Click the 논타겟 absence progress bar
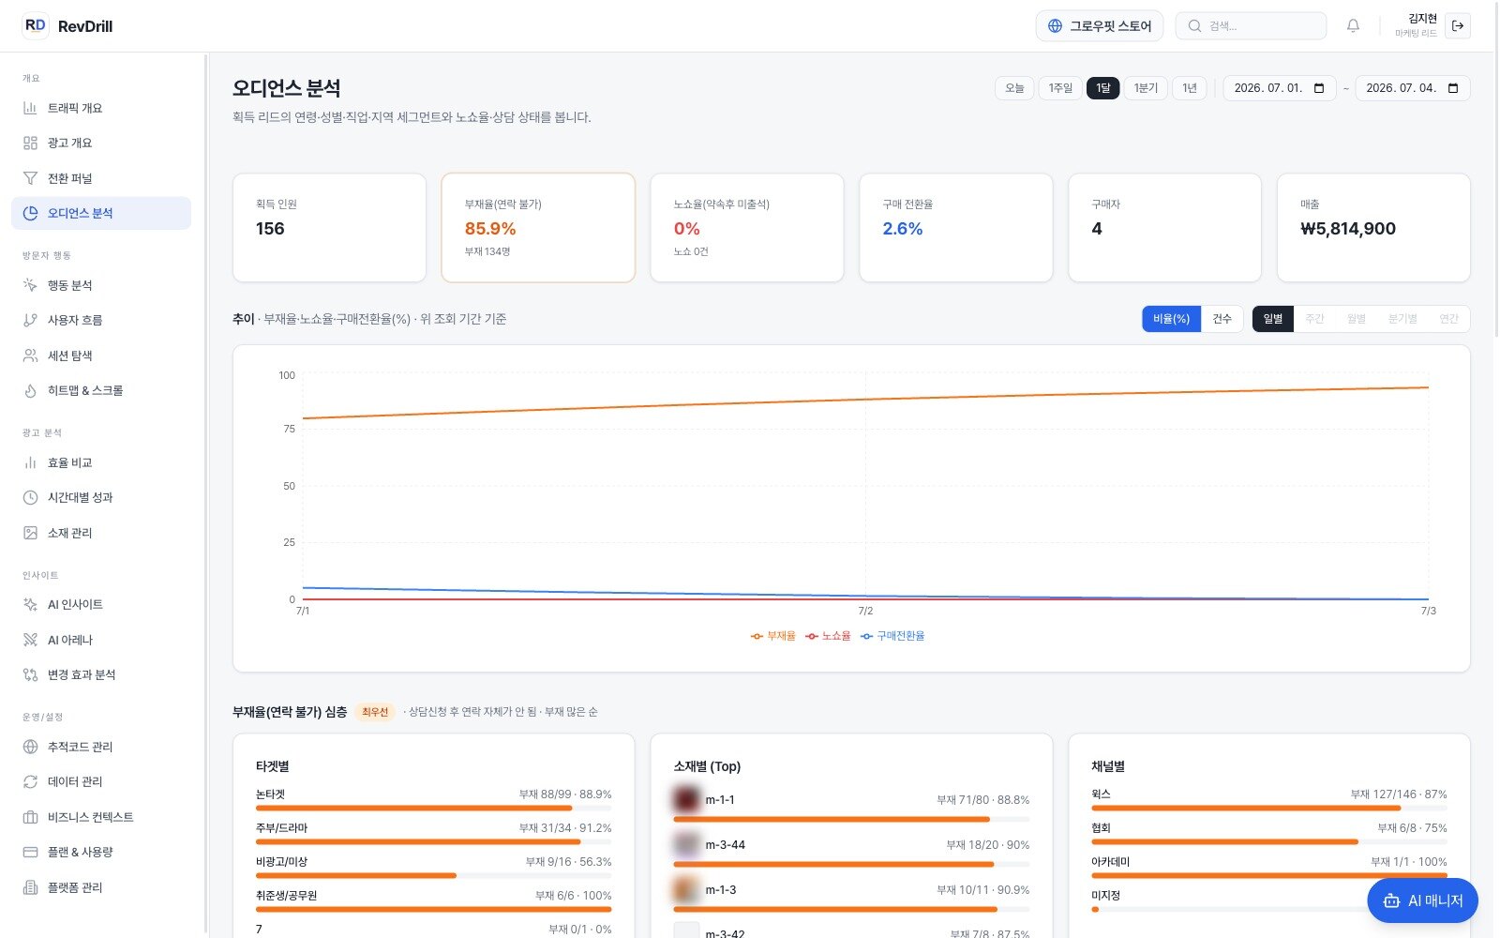 coord(434,808)
